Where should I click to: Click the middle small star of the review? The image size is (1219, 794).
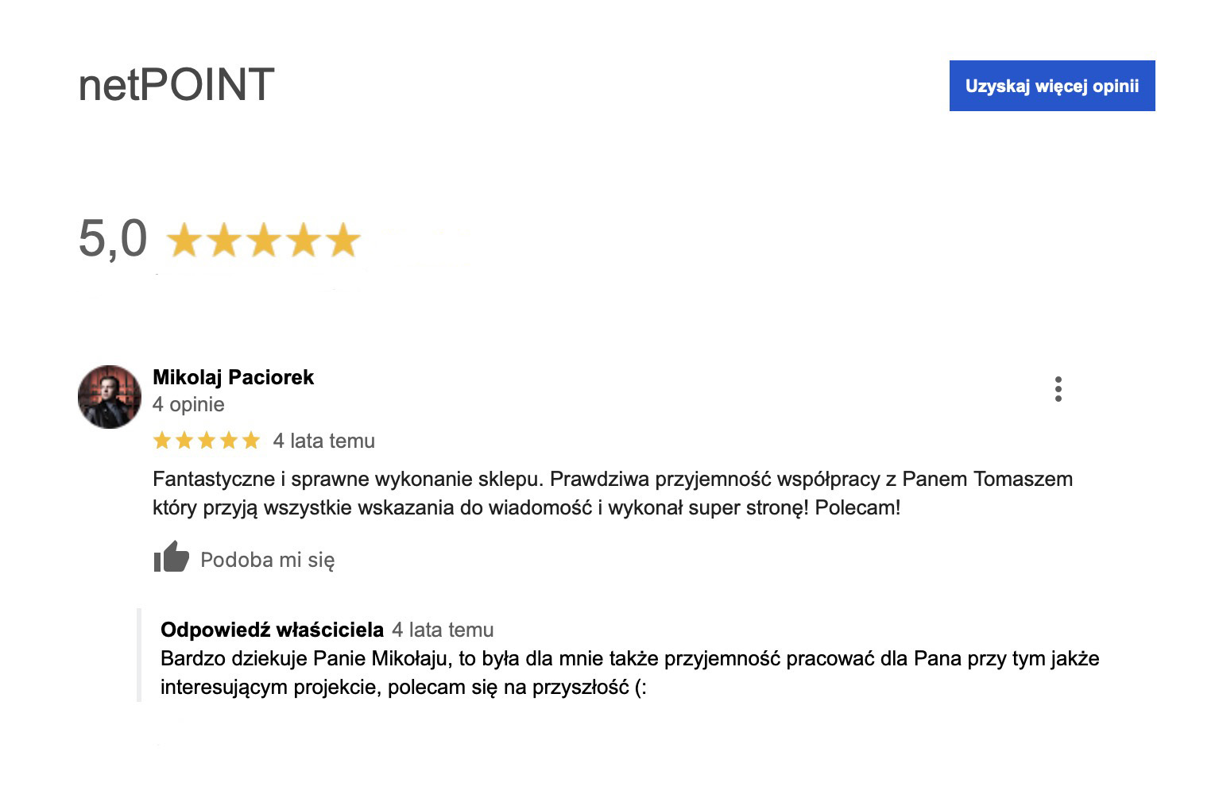[x=207, y=440]
